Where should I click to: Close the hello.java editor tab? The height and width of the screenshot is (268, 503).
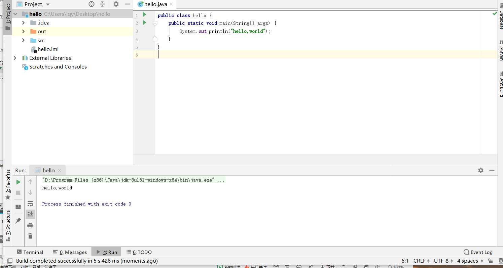coord(172,4)
